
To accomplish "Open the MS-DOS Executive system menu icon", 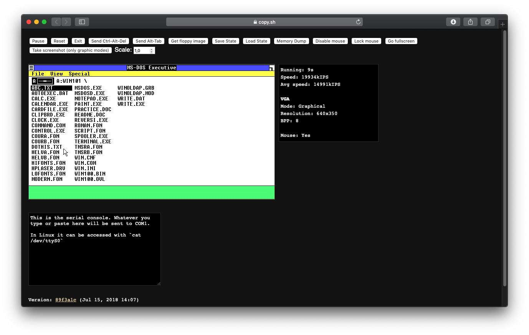I will click(31, 68).
